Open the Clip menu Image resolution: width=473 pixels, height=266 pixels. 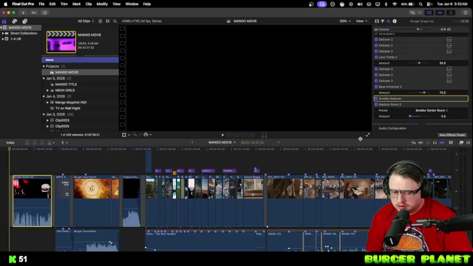click(x=89, y=4)
